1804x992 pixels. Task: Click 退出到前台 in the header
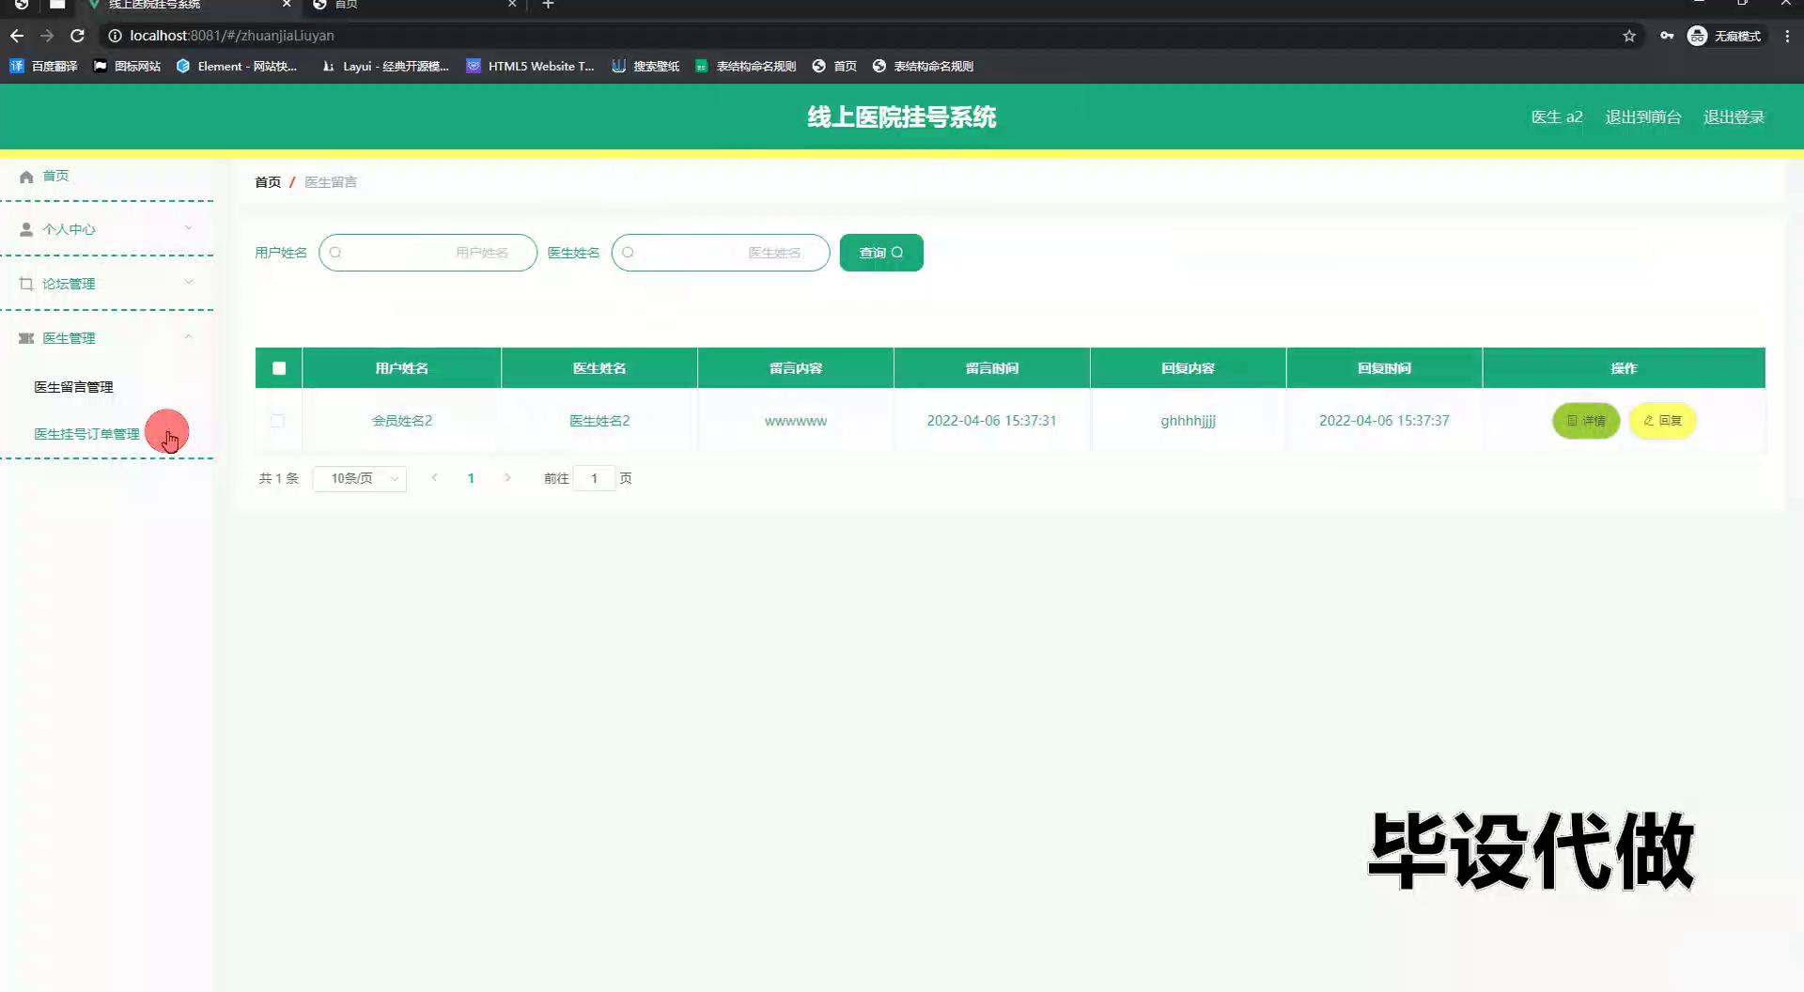click(1643, 117)
